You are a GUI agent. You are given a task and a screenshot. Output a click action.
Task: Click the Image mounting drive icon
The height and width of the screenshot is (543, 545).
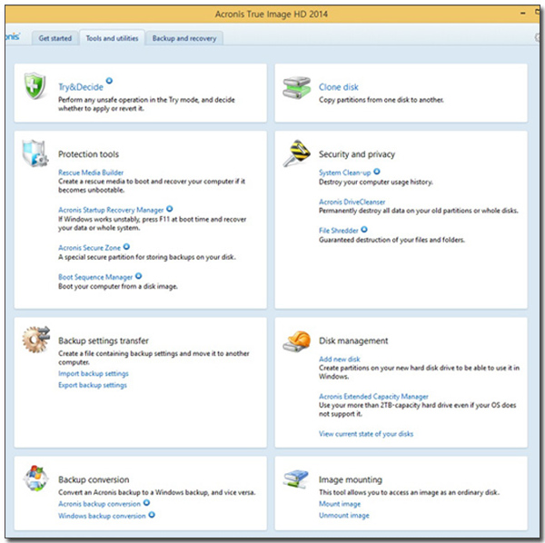coord(296,479)
